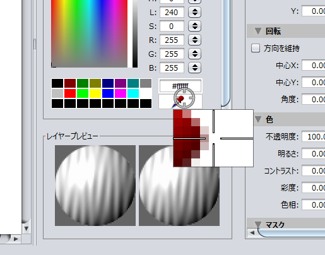Click the 角度 value field
Screen dimensions: 325x255
click(314, 99)
